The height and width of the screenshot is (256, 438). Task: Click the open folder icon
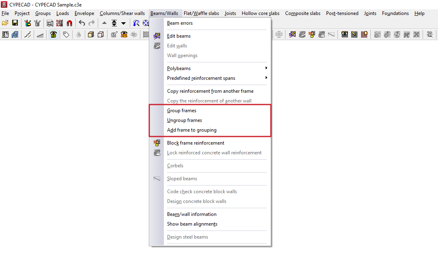tap(5, 23)
